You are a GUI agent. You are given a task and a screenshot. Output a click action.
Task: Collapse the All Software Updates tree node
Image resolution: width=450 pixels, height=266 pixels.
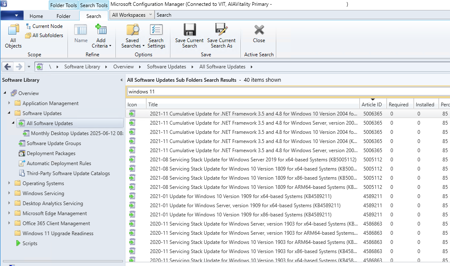click(13, 123)
